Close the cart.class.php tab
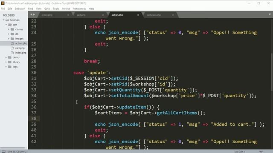This screenshot has height=153, width=273. pyautogui.click(x=173, y=15)
